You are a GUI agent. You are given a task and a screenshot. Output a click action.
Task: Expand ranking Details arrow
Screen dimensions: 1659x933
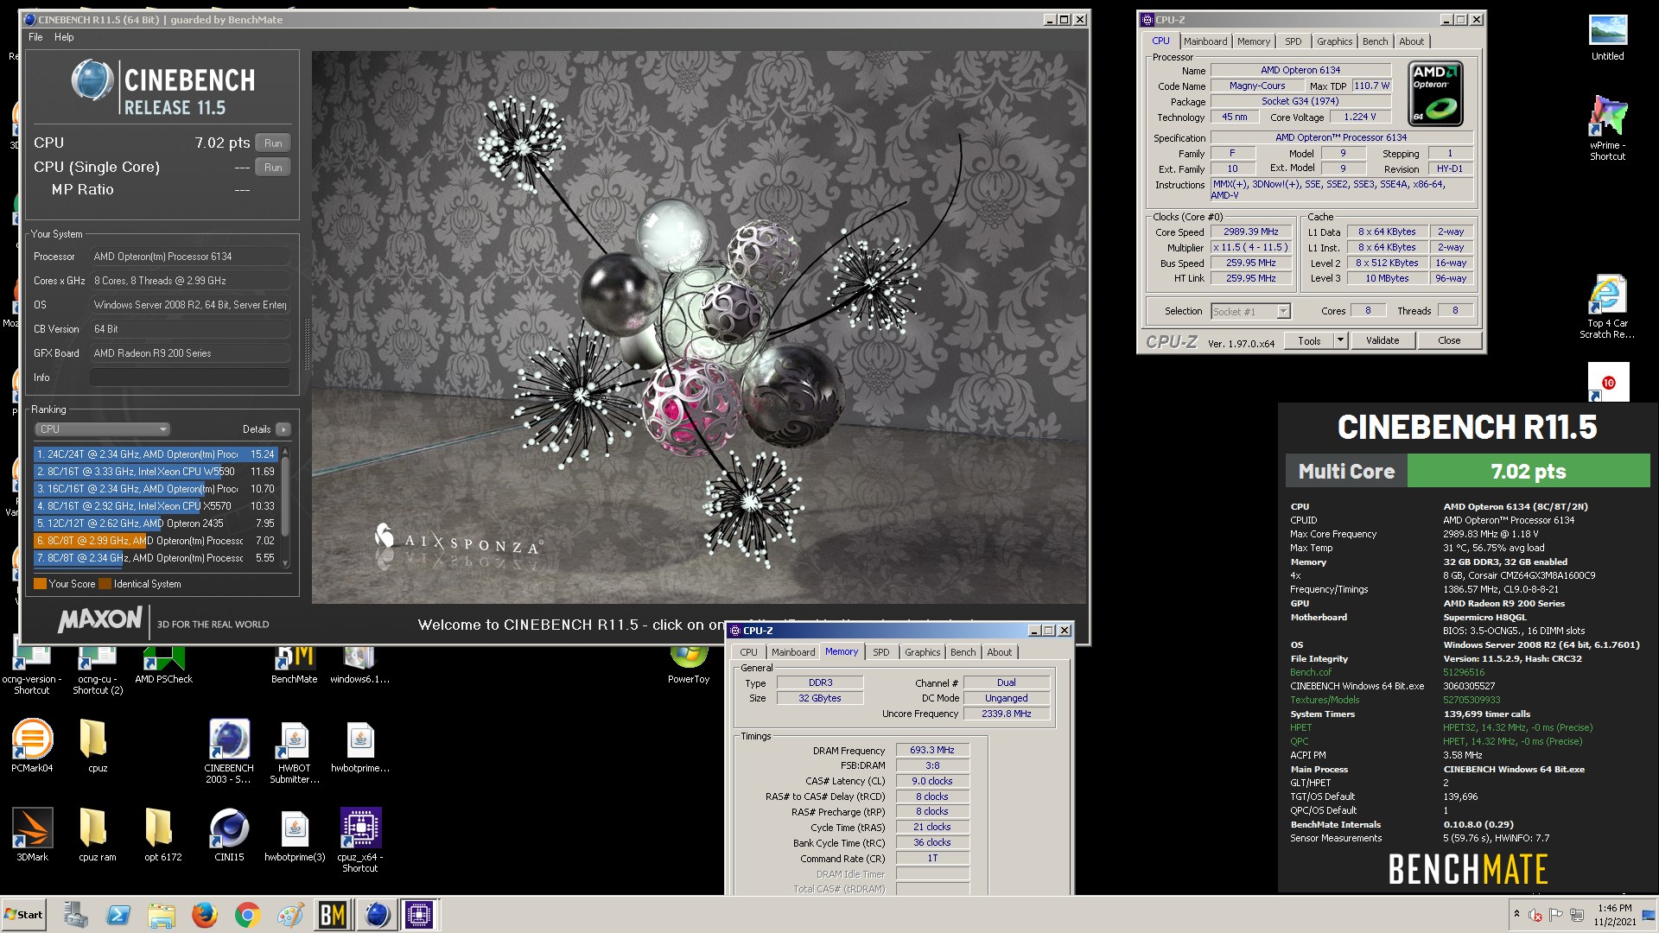click(x=283, y=429)
